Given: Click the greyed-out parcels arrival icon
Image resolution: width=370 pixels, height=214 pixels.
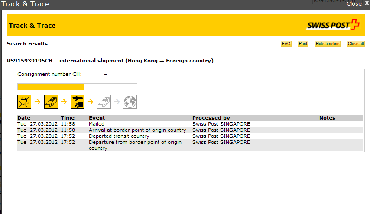Looking at the screenshot, I should coord(104,102).
